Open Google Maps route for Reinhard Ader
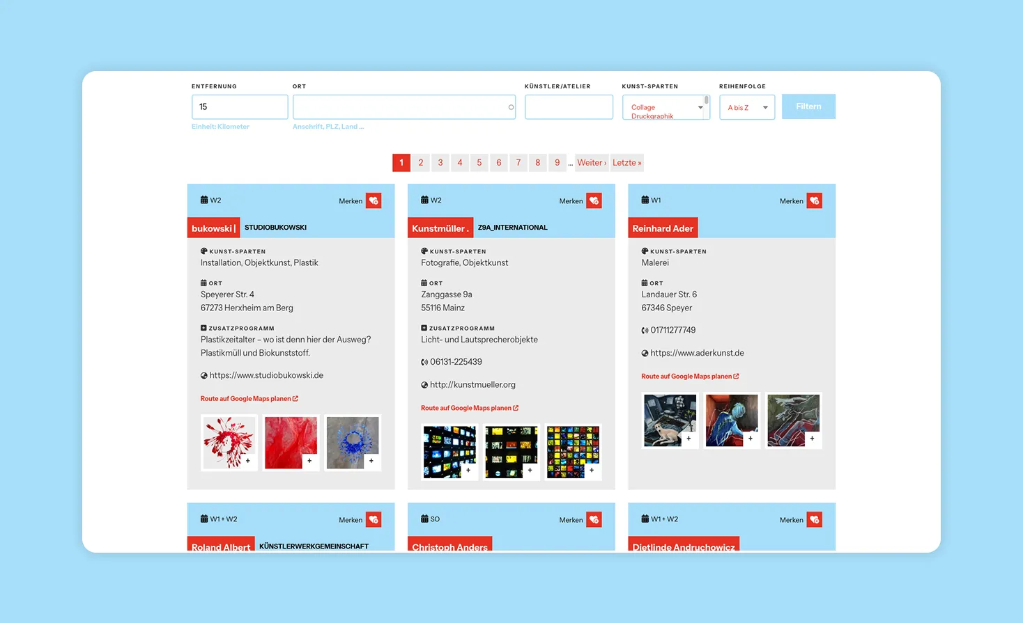1023x623 pixels. (690, 377)
